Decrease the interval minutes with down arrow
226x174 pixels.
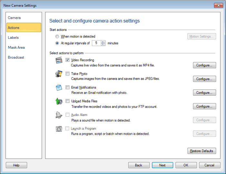pyautogui.click(x=103, y=44)
